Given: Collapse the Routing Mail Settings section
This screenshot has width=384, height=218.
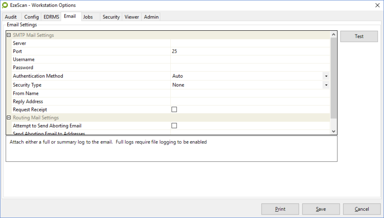Looking at the screenshot, I should (9, 118).
